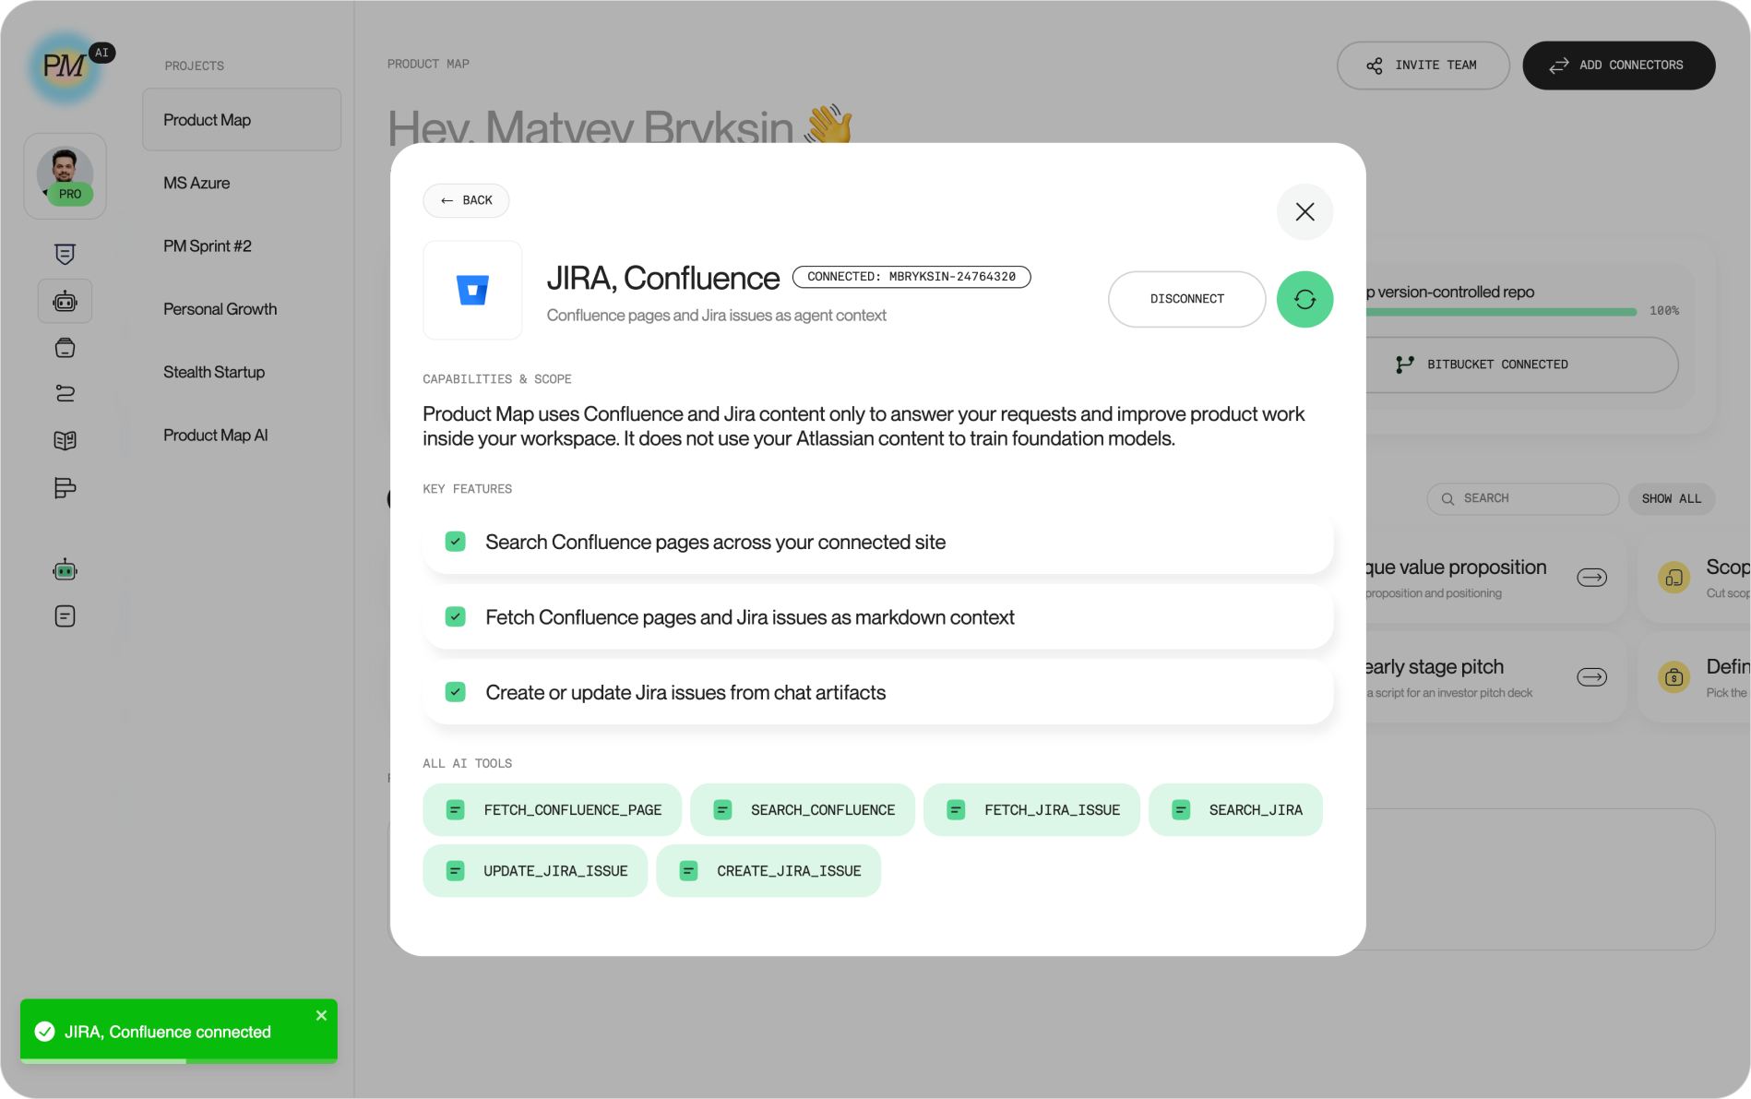
Task: Go back with the Back button
Action: tap(466, 200)
